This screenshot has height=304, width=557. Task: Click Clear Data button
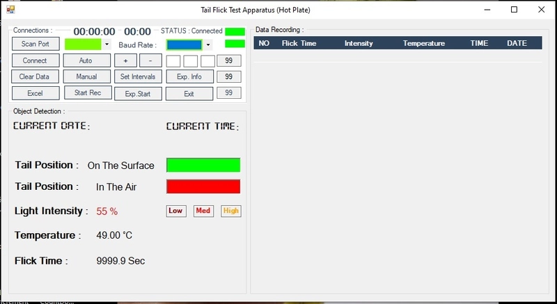click(35, 77)
